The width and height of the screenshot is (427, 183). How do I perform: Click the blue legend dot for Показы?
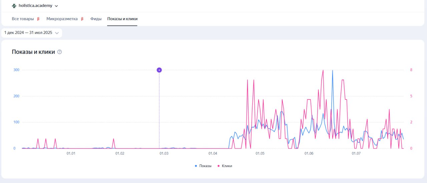196,166
